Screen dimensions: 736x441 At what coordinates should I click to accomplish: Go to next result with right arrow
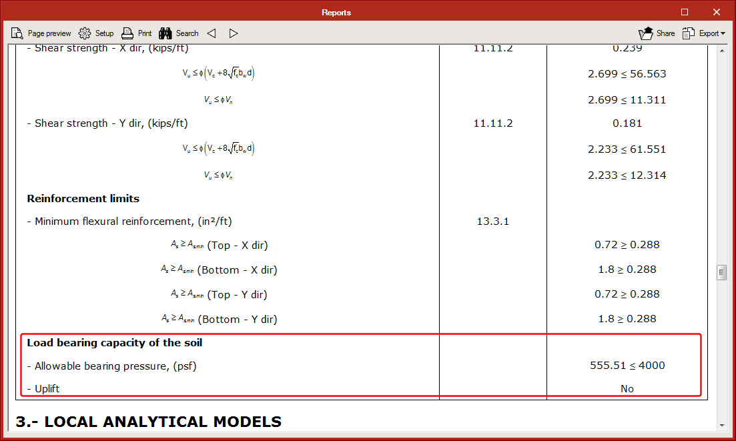(x=233, y=33)
